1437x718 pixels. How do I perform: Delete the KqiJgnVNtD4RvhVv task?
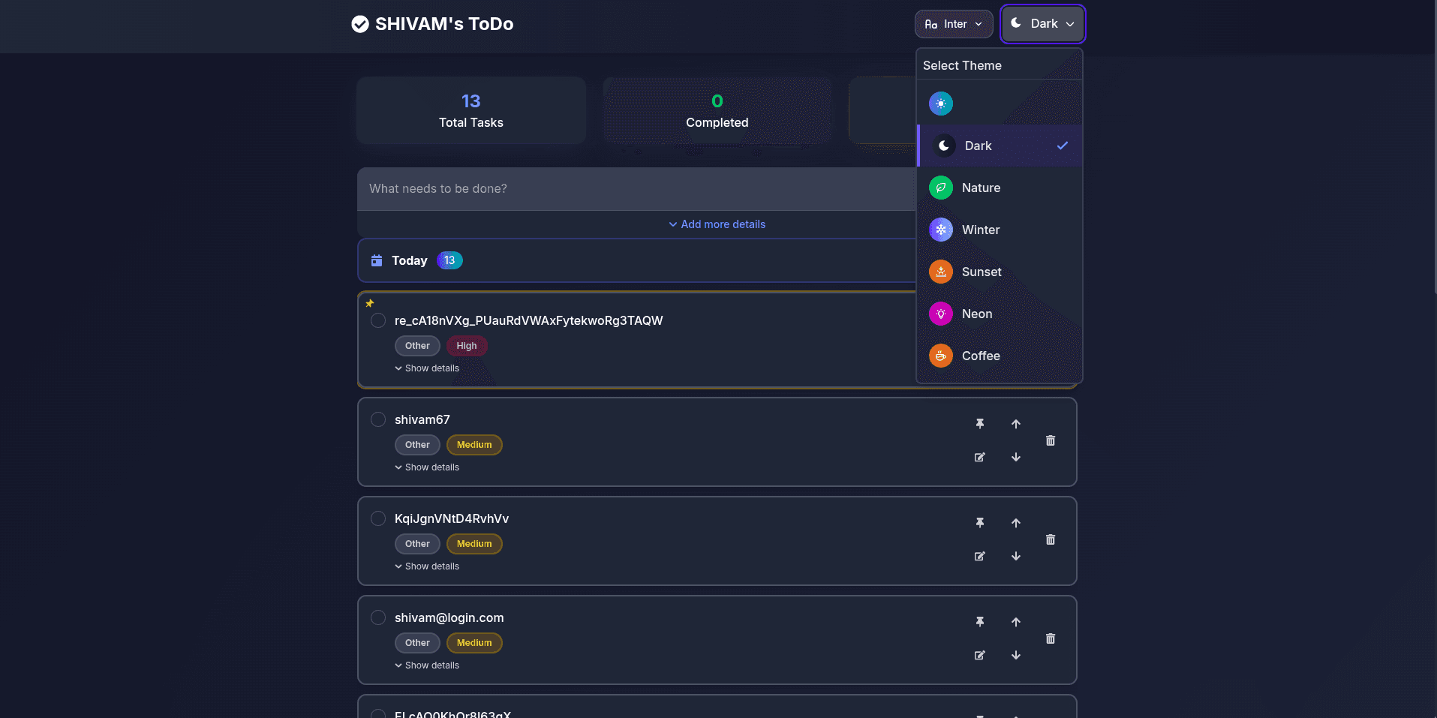click(x=1050, y=539)
